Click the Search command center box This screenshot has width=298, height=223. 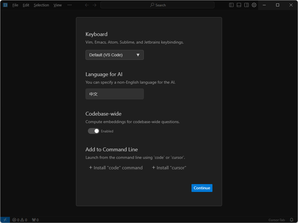tap(157, 5)
